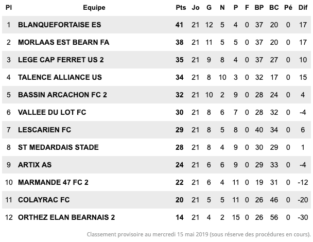The height and width of the screenshot is (242, 313).
Task: Click the Equipe column header
Action: 94,8
